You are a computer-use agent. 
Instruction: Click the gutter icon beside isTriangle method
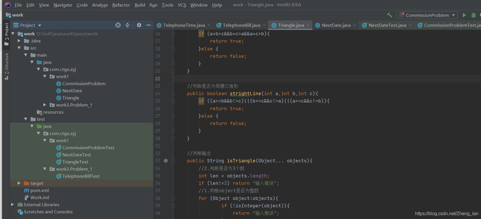166,161
